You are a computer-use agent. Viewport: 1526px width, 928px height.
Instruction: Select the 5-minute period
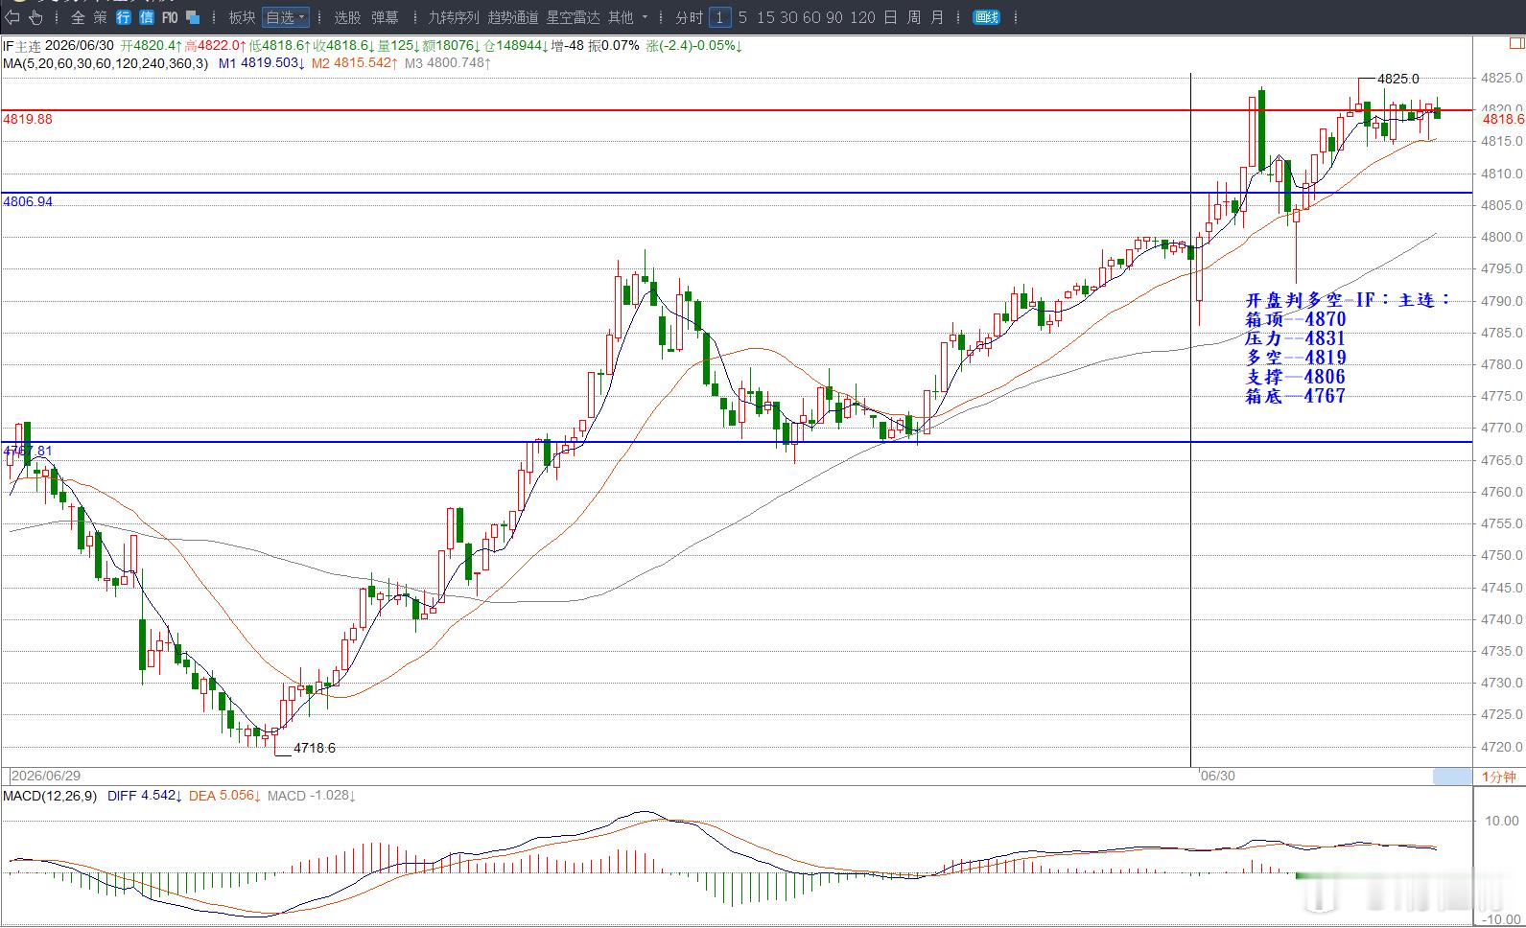(x=742, y=17)
